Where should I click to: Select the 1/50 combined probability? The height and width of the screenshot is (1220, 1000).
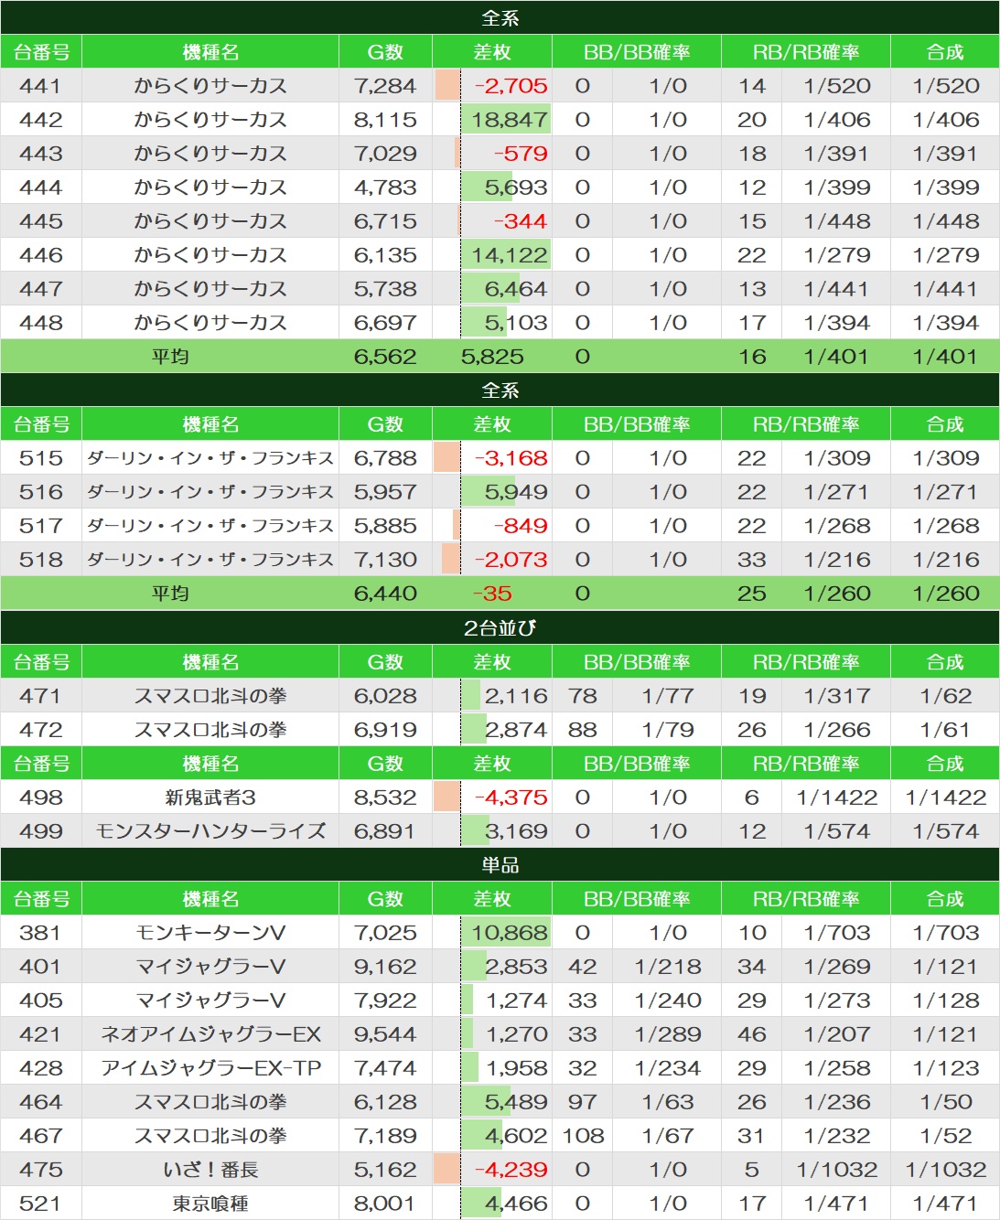coord(946,1102)
